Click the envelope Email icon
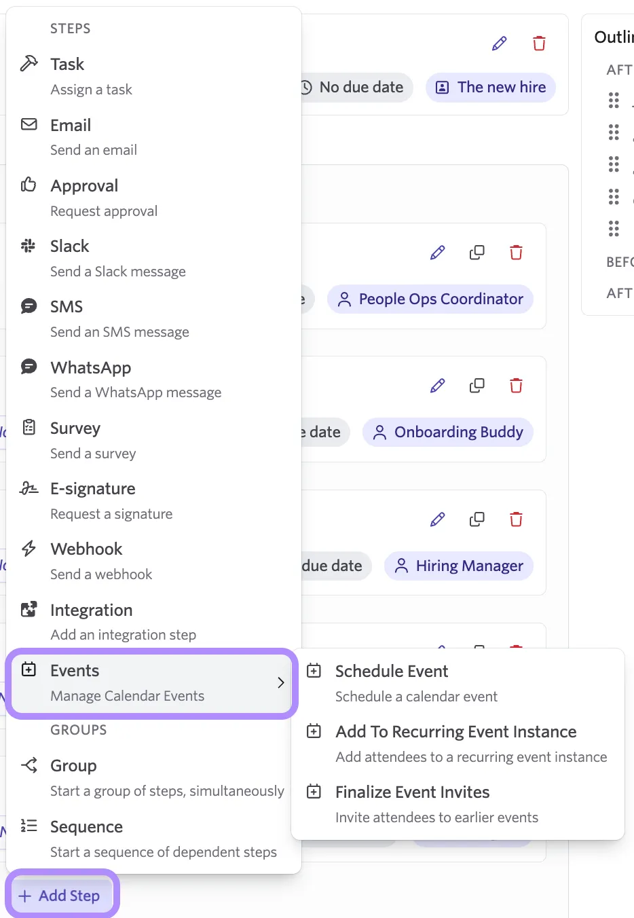Image resolution: width=634 pixels, height=918 pixels. tap(29, 124)
